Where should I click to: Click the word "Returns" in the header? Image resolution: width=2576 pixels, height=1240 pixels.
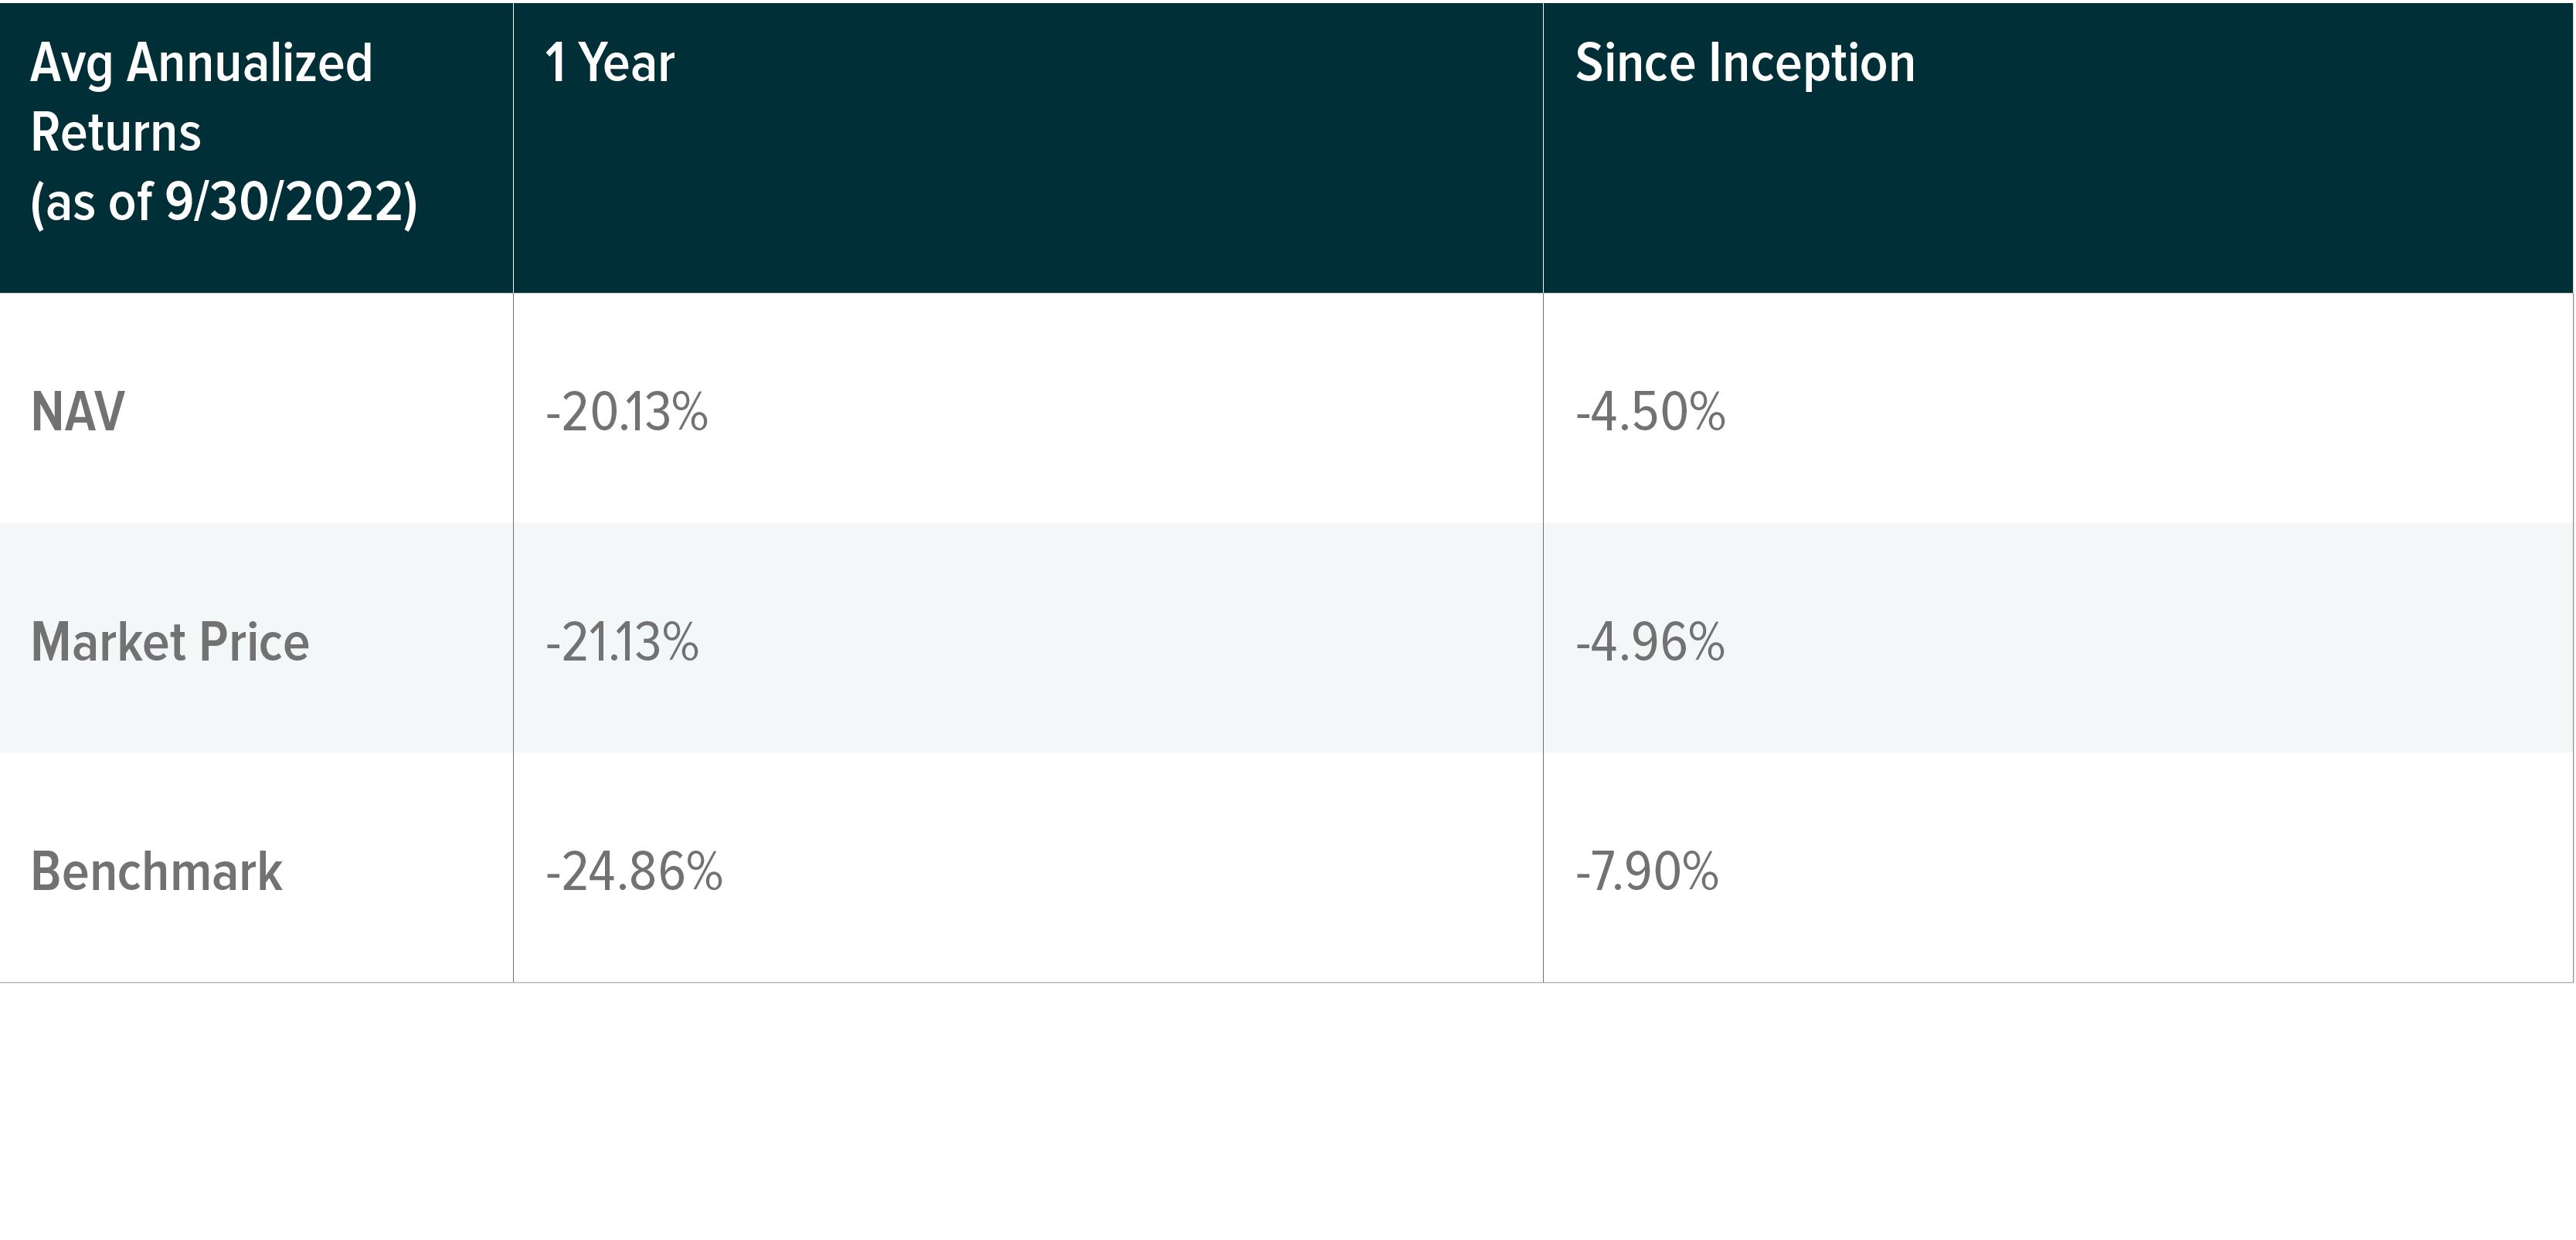pos(116,133)
